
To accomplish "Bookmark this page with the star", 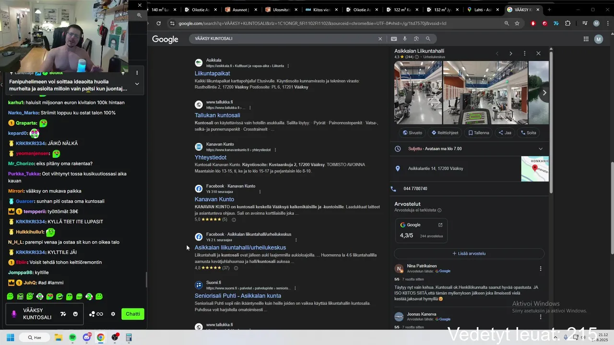I will [x=517, y=23].
